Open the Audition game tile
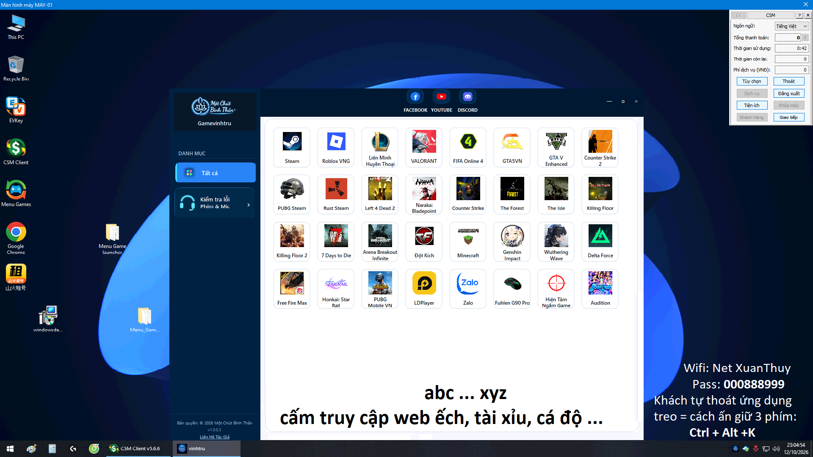 [600, 289]
